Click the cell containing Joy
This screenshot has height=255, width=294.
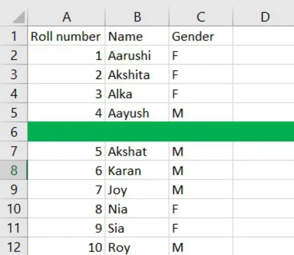(x=137, y=190)
